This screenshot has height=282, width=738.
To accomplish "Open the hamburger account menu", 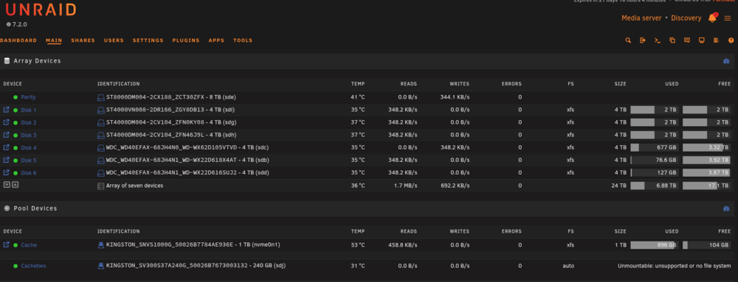I will point(728,18).
